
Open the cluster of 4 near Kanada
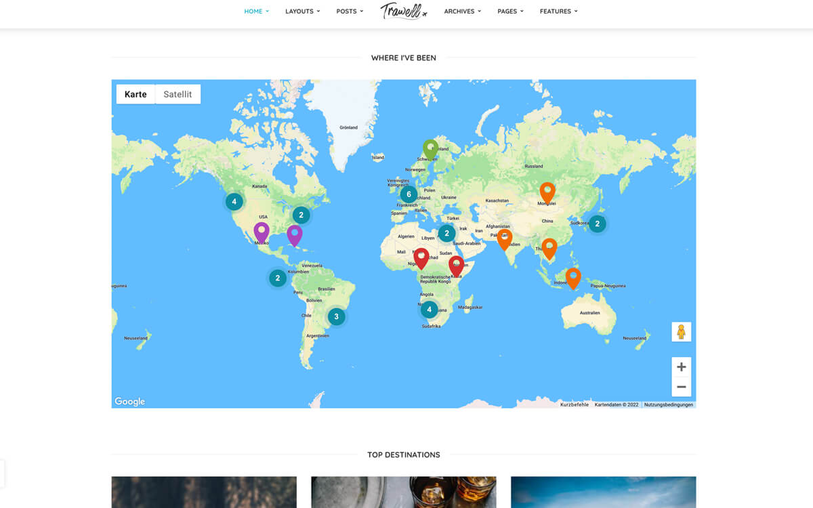point(234,201)
